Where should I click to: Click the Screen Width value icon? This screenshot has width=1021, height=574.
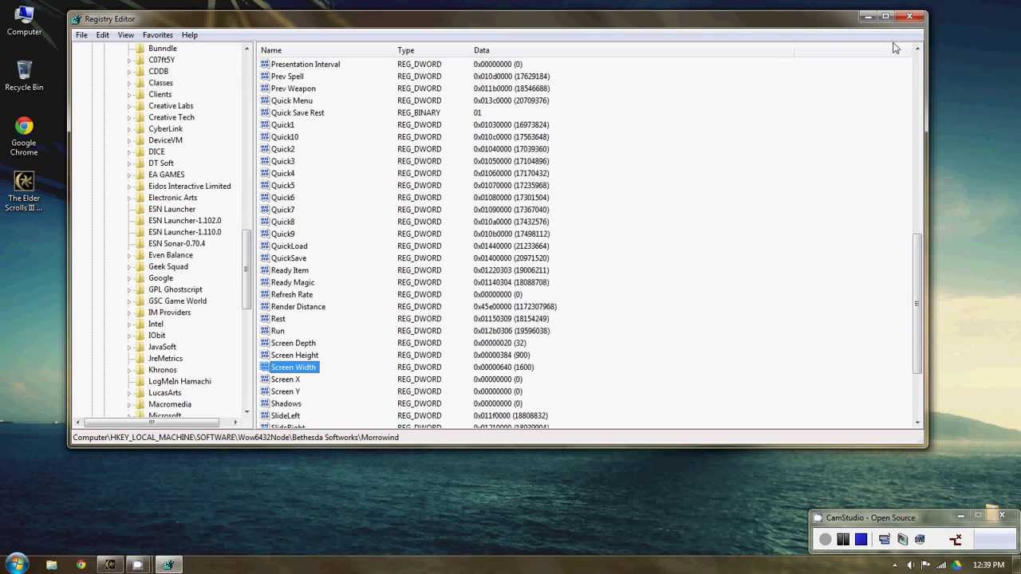click(265, 368)
